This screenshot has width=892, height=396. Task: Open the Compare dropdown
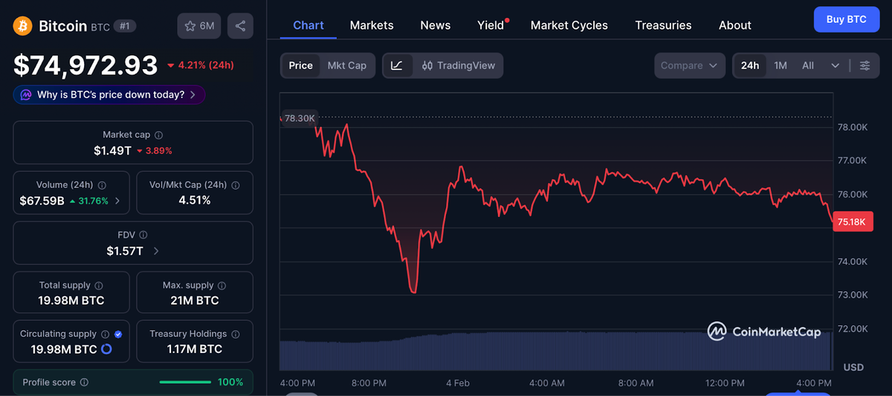coord(690,65)
